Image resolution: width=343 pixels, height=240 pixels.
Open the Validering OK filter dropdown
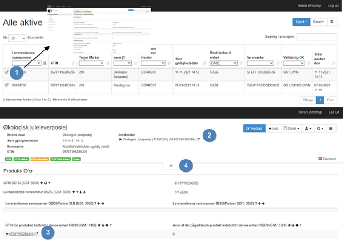[x=296, y=63]
